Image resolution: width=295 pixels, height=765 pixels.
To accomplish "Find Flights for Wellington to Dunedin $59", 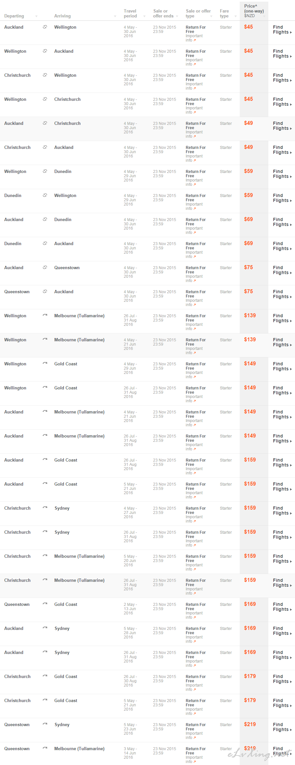I will pos(282,174).
